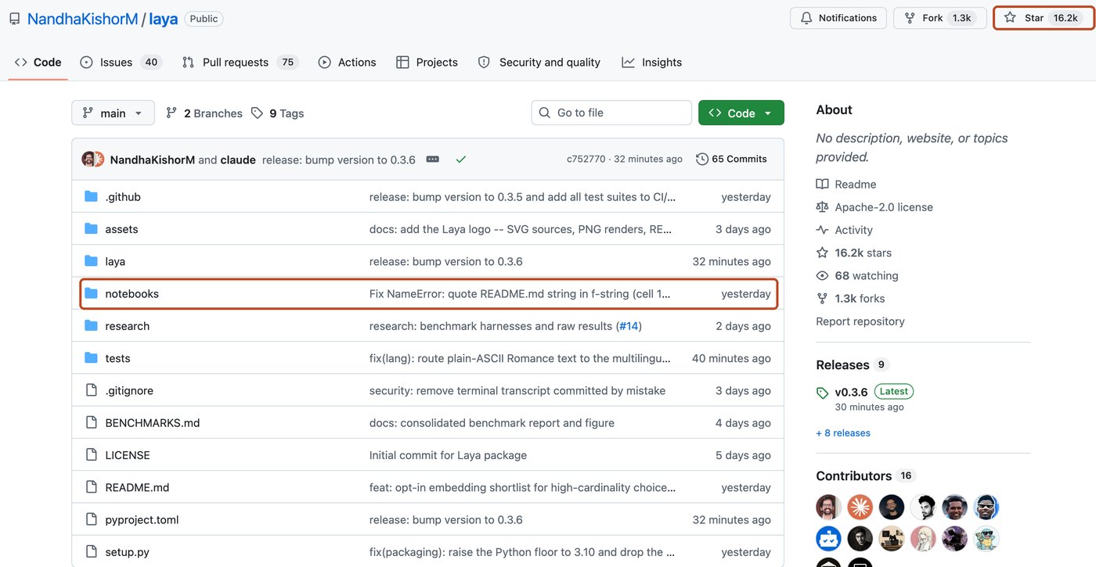Open the Issues tab
Viewport: 1096px width, 567px height.
[x=120, y=63]
